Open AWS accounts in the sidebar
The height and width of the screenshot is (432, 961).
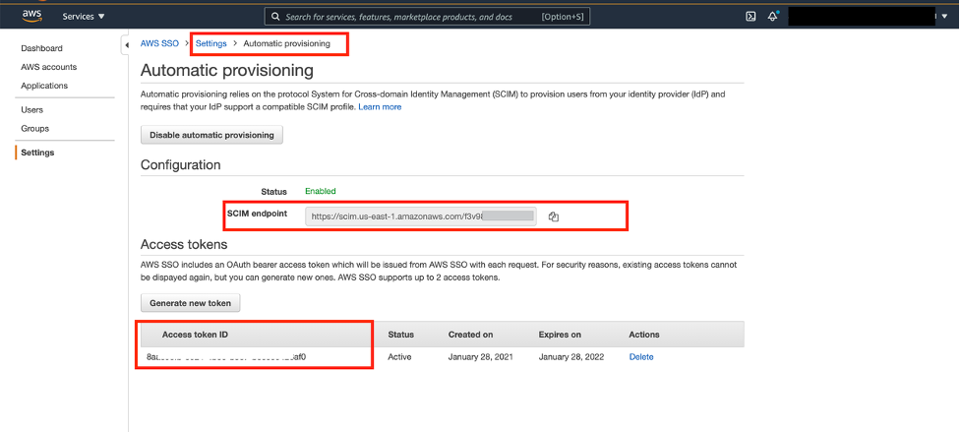tap(49, 67)
